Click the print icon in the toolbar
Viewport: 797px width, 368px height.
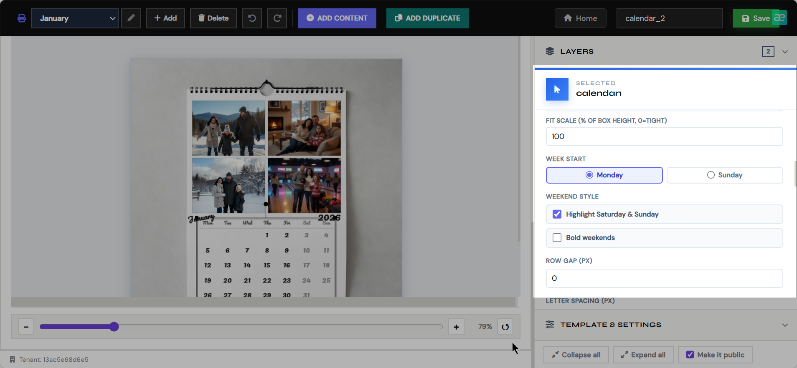pos(21,18)
